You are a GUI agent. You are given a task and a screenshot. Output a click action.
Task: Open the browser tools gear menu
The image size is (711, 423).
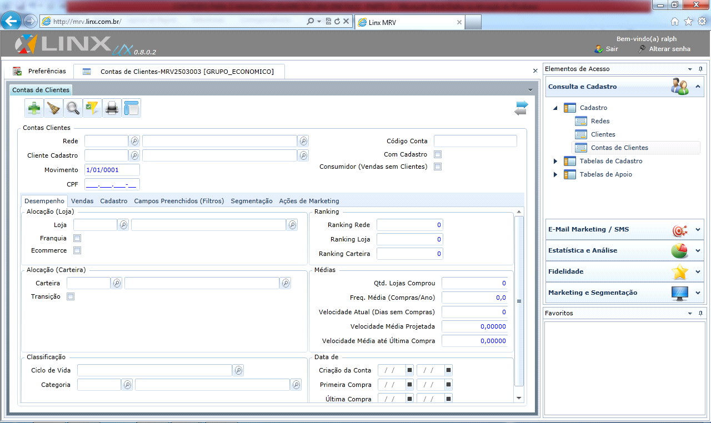click(702, 22)
